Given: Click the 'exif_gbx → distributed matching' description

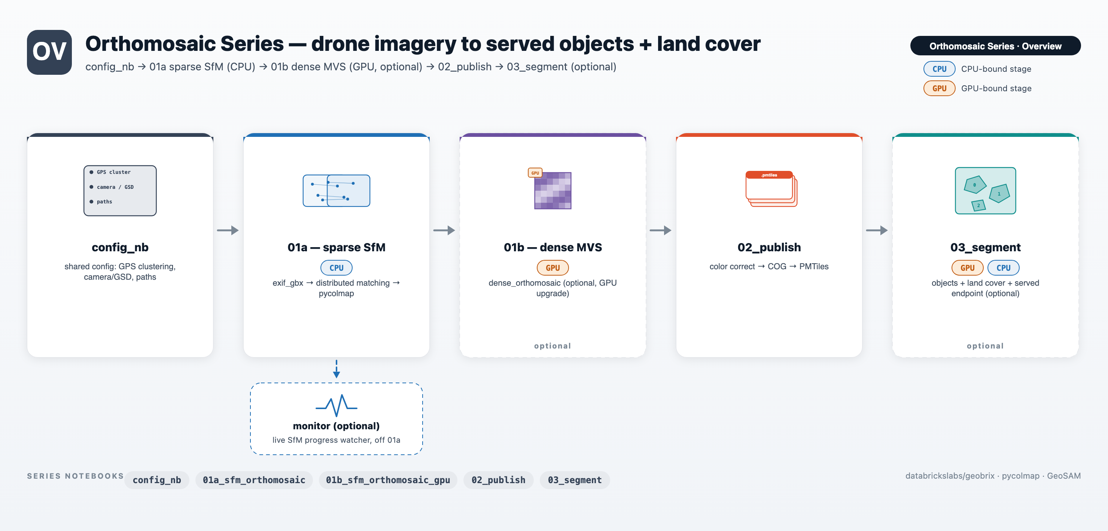Looking at the screenshot, I should [x=337, y=288].
